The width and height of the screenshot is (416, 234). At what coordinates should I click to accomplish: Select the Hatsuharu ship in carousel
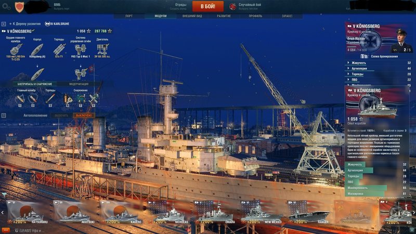click(28, 213)
